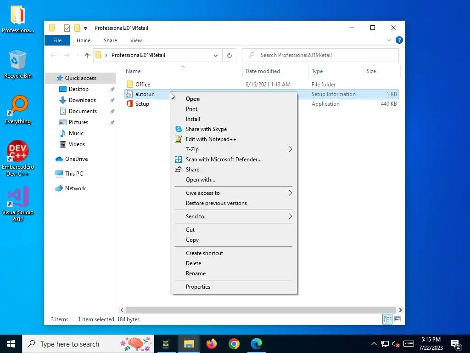Select Downloads in the navigation pane
This screenshot has height=353, width=470.
(x=83, y=100)
